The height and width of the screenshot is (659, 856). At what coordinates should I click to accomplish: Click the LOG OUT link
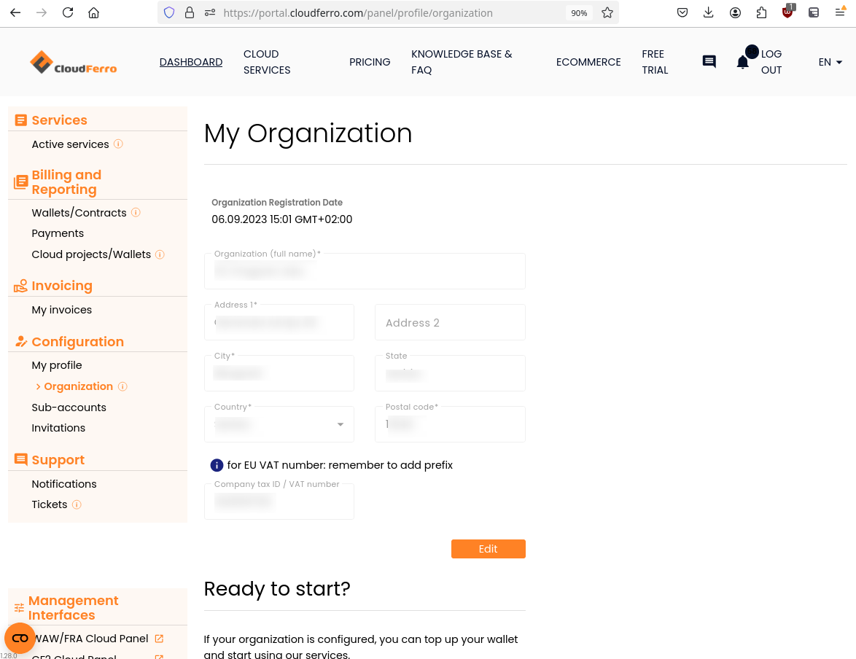(771, 62)
